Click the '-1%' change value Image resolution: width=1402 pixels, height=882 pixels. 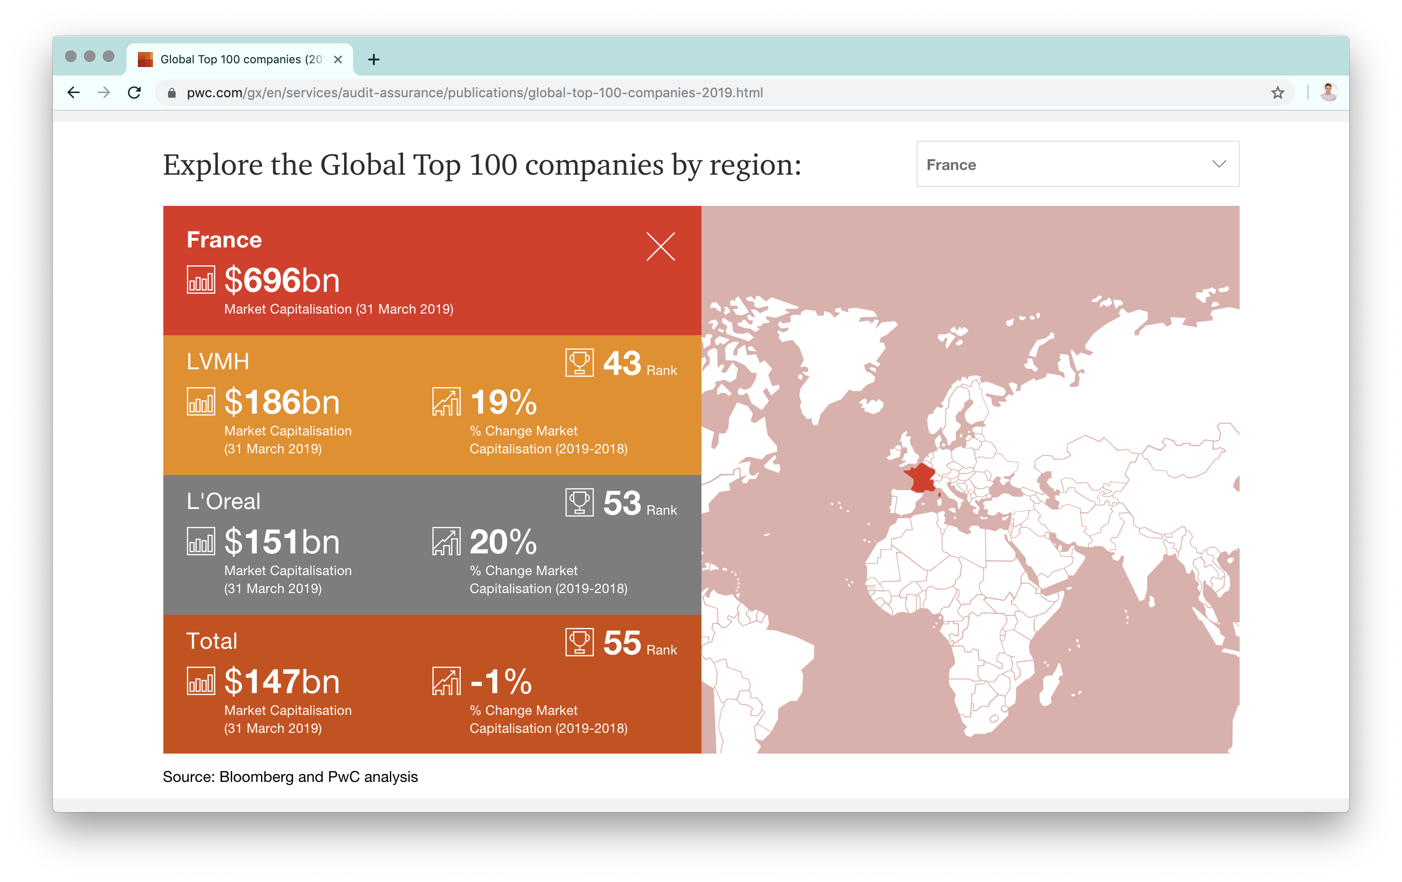[x=501, y=682]
